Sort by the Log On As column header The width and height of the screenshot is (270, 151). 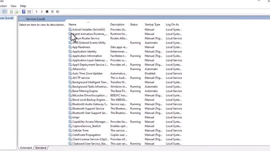[x=173, y=24]
